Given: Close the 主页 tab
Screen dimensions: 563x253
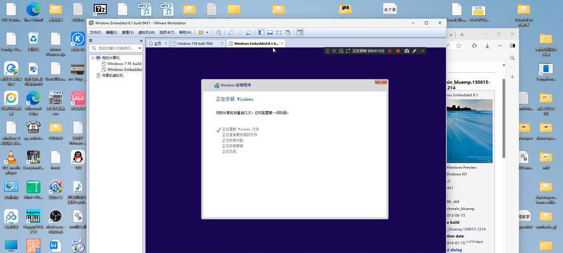Looking at the screenshot, I should click(x=165, y=44).
